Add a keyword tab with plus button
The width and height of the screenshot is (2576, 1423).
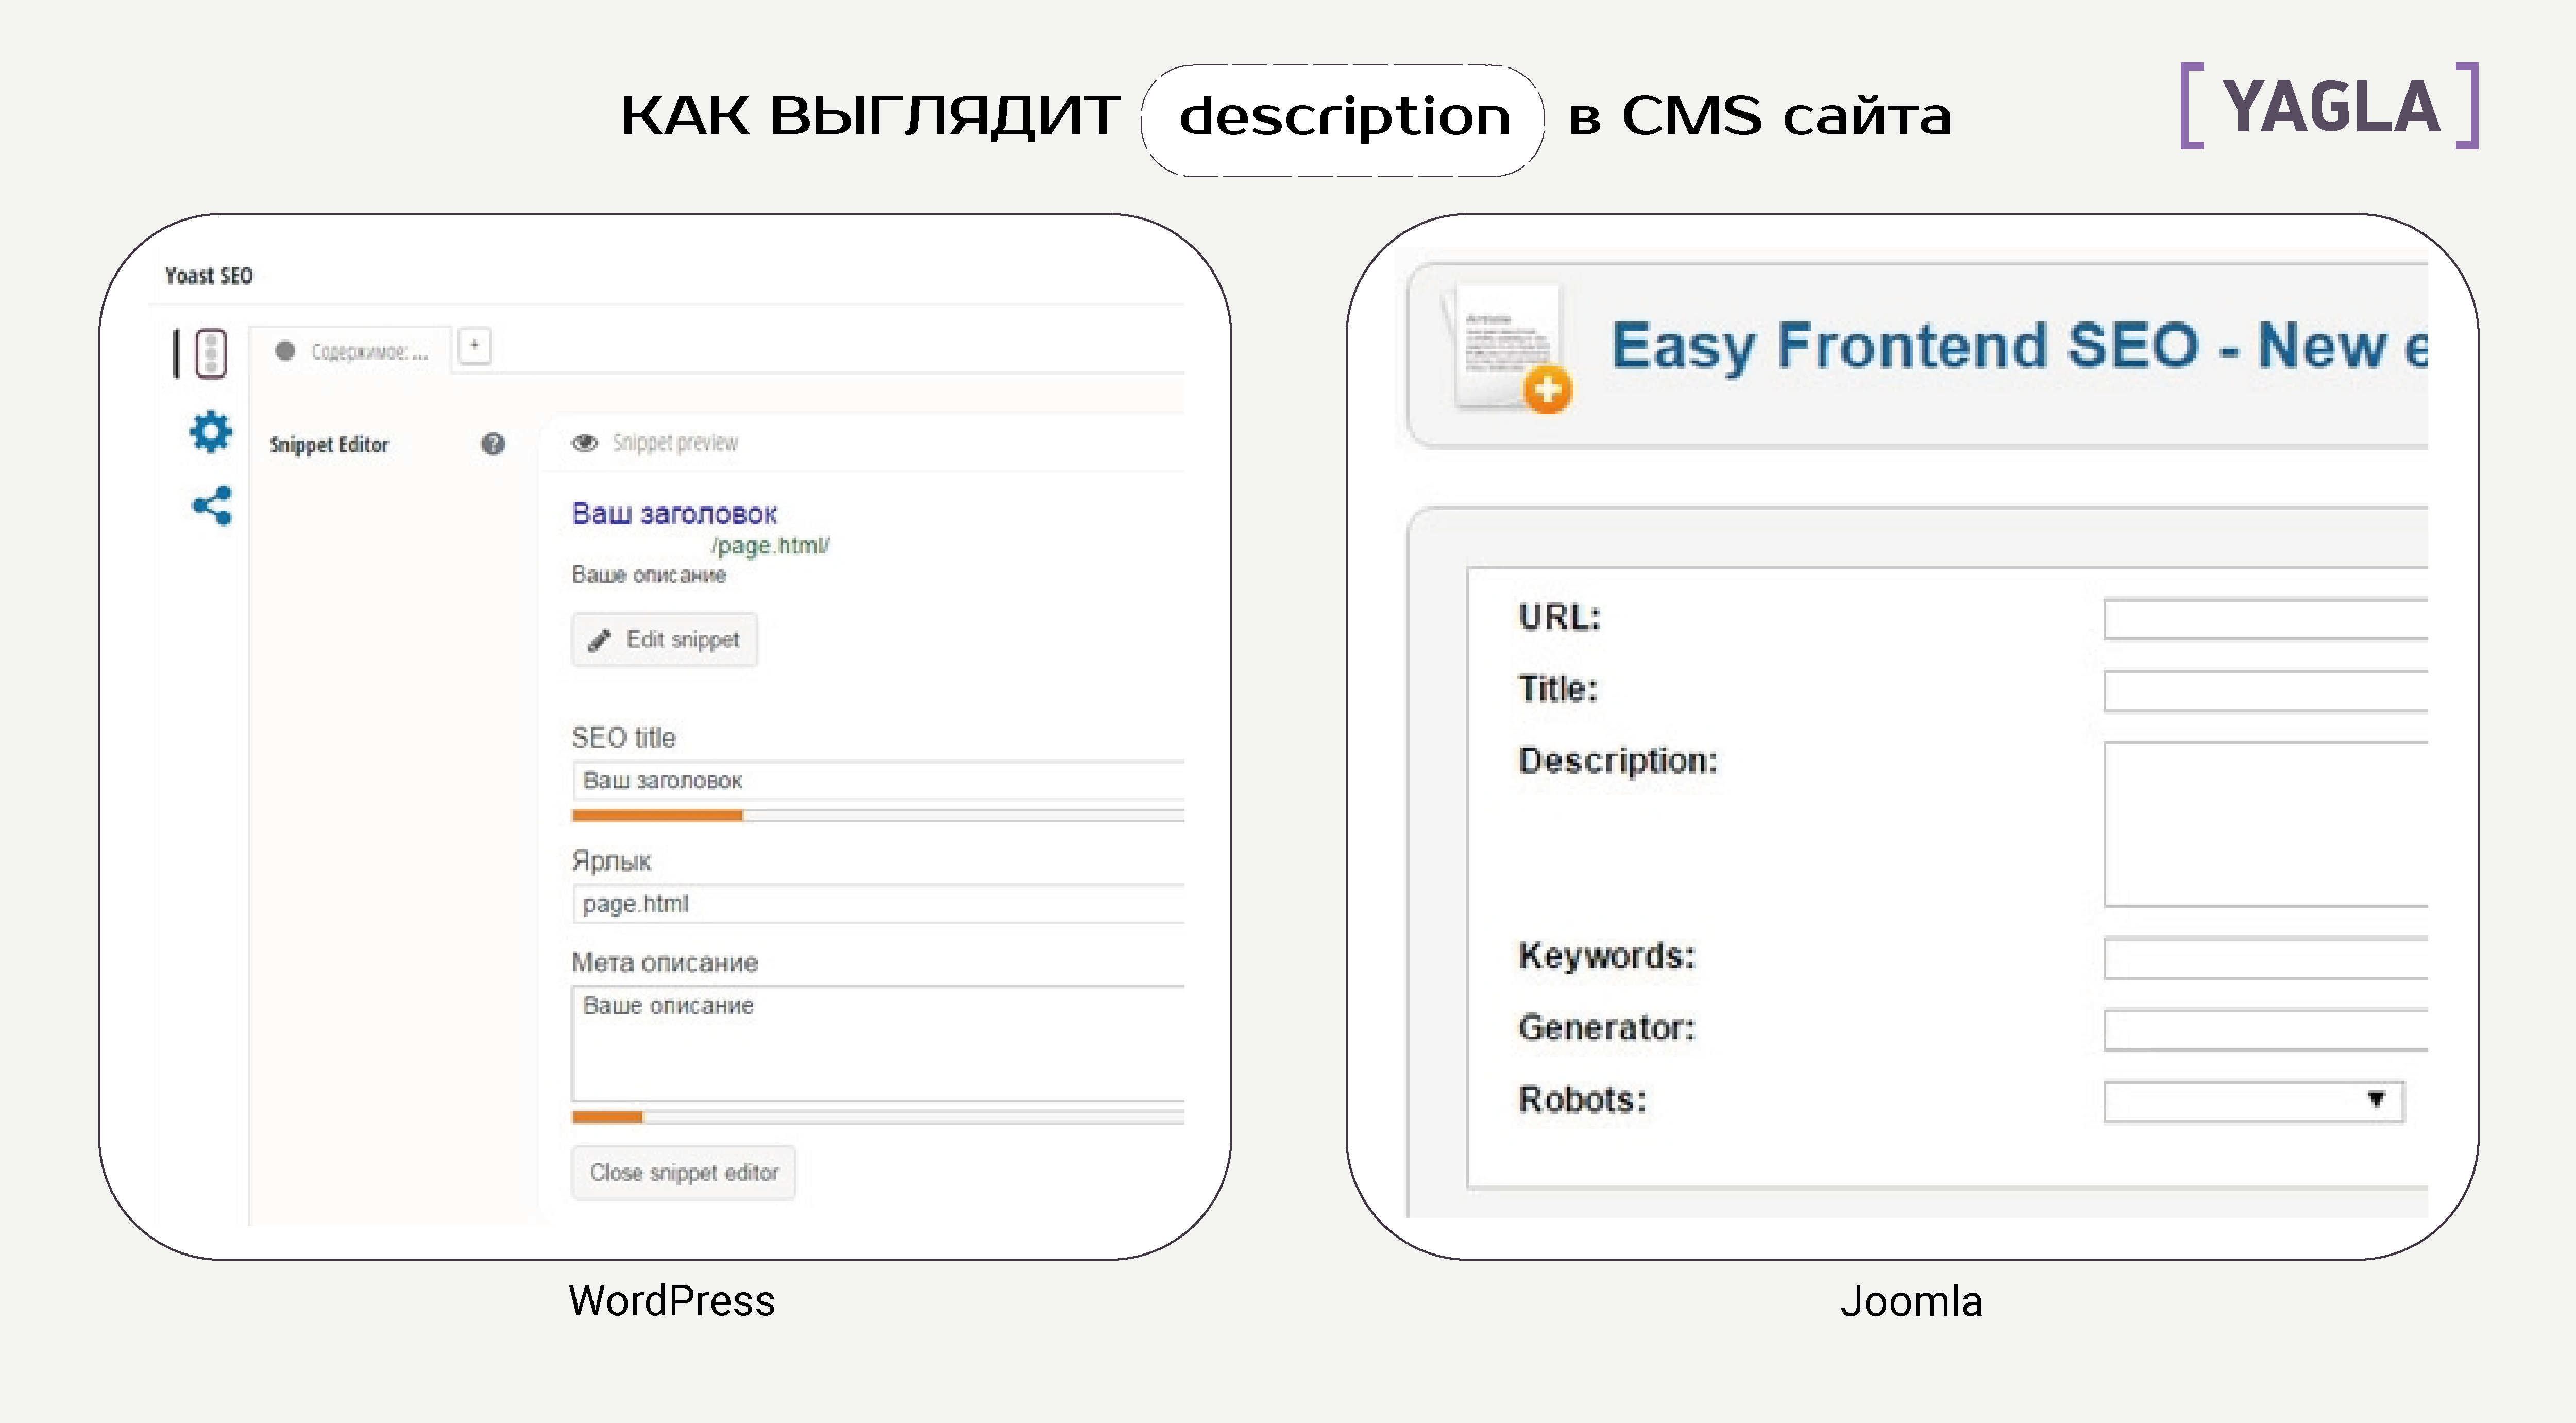click(475, 346)
